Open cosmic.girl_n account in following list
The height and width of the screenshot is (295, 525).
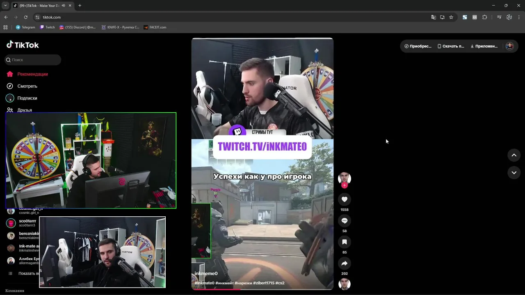(x=24, y=211)
